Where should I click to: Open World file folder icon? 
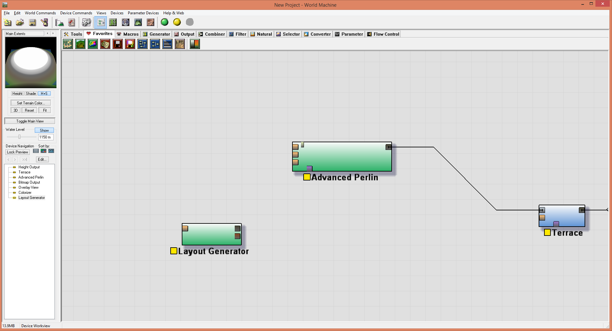point(20,22)
